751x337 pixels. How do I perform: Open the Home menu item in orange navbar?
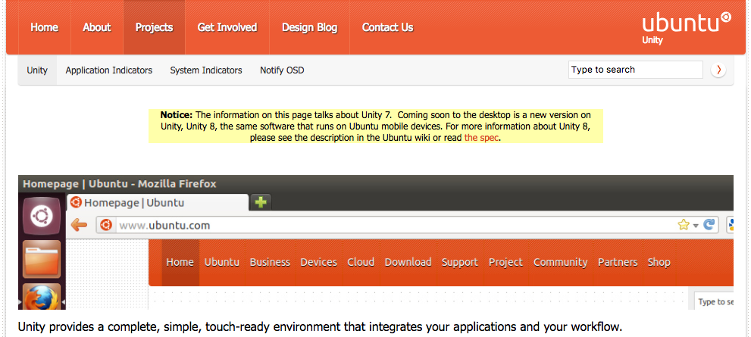tap(45, 27)
